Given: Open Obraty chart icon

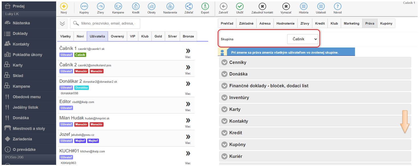Looking at the screenshot, I should [x=151, y=7].
